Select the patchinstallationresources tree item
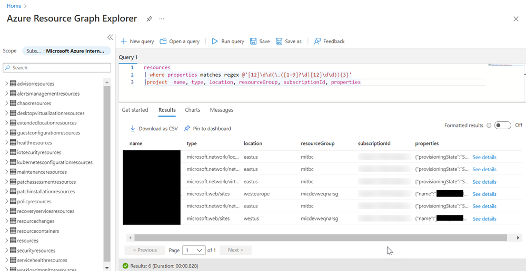This screenshot has width=526, height=271. pos(46,191)
